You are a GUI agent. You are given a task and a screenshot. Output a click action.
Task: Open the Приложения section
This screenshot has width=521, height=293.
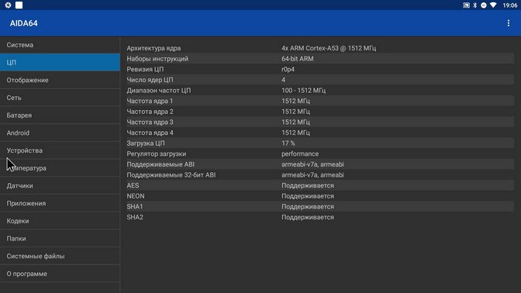pos(60,203)
